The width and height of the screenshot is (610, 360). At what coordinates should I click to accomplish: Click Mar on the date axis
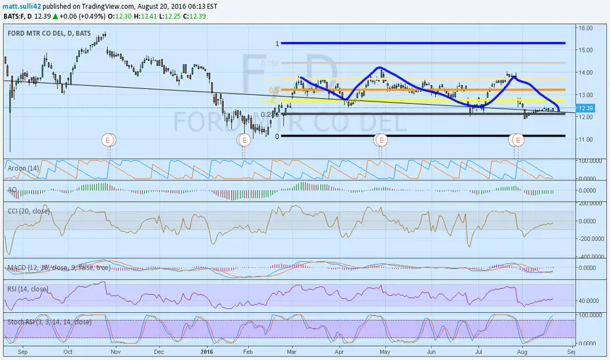point(291,352)
